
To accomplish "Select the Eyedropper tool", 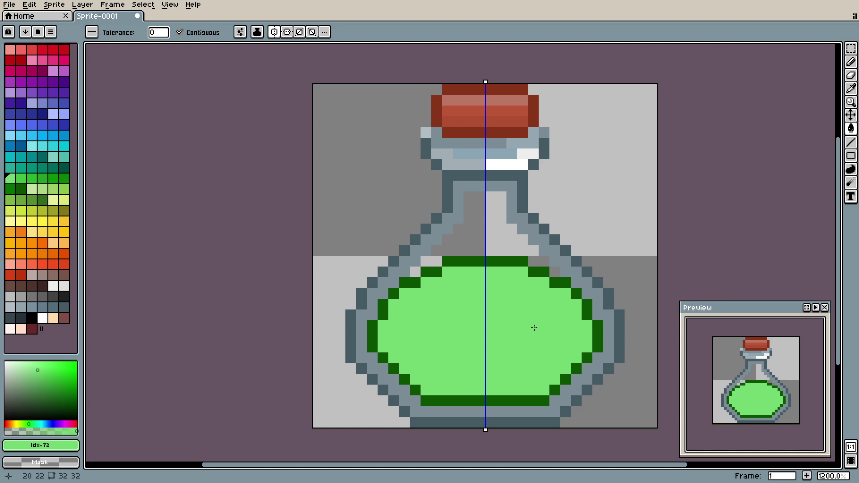I will point(850,89).
